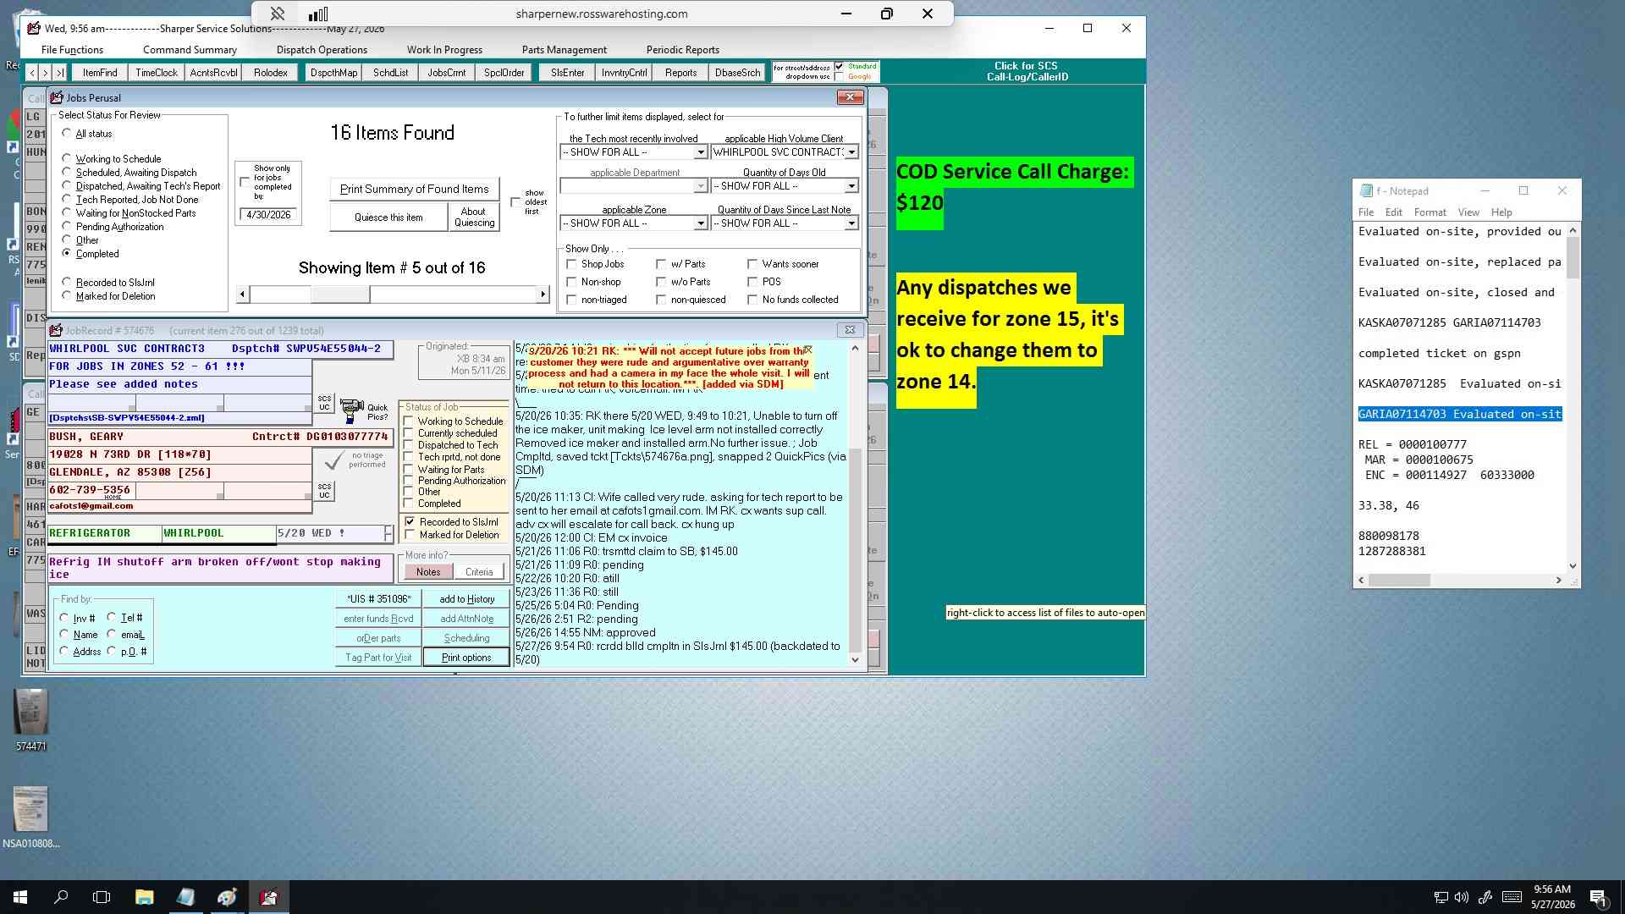Click the Print options button

click(x=465, y=658)
